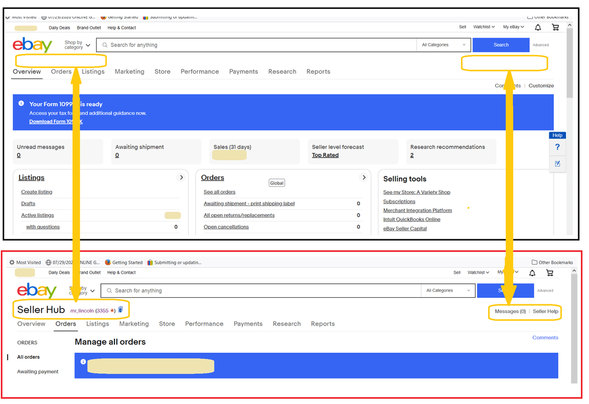Click the Help question mark icon

click(557, 147)
